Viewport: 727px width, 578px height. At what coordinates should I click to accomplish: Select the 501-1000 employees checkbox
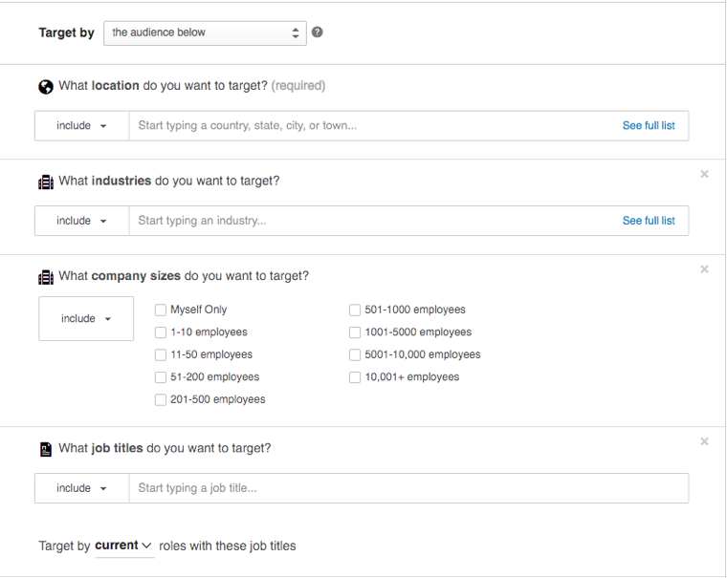[355, 310]
